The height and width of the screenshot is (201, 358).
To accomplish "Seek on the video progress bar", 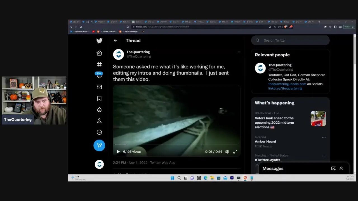I will pyautogui.click(x=176, y=145).
